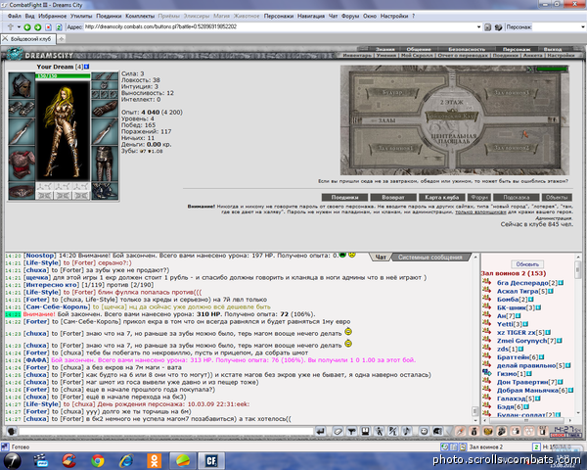Click the address URL field

coord(280,27)
